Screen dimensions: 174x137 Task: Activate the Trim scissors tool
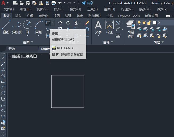76,23
